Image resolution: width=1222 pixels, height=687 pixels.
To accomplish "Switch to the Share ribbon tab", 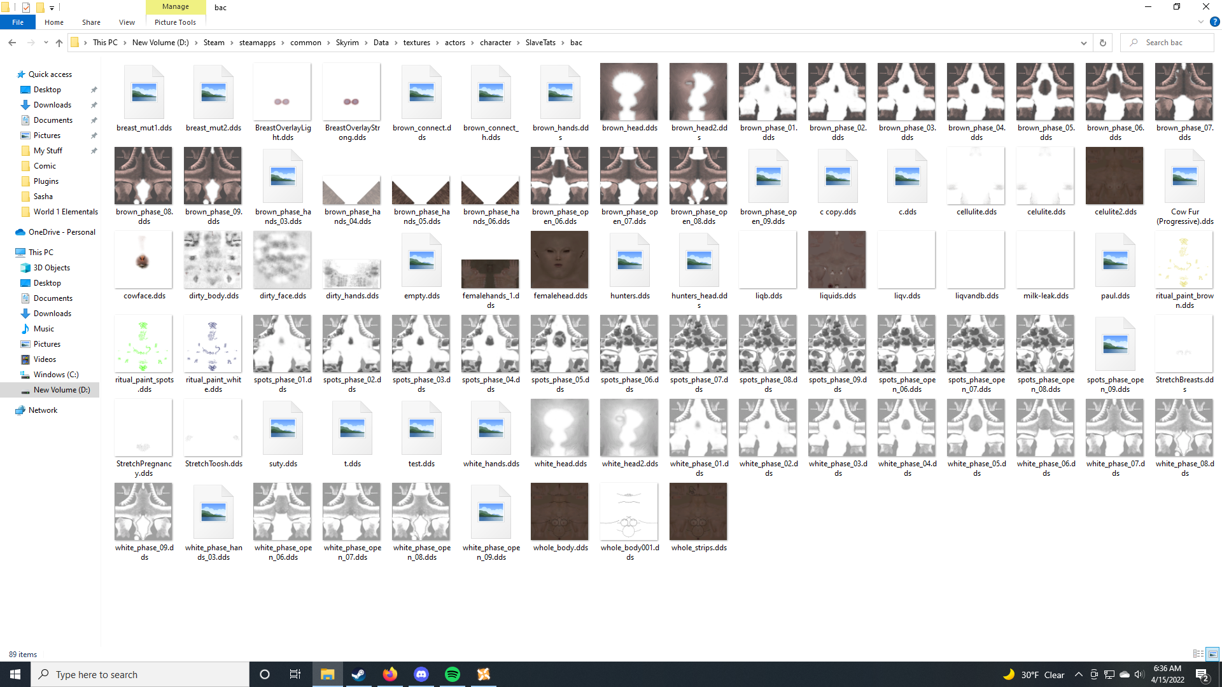I will pos(91,22).
